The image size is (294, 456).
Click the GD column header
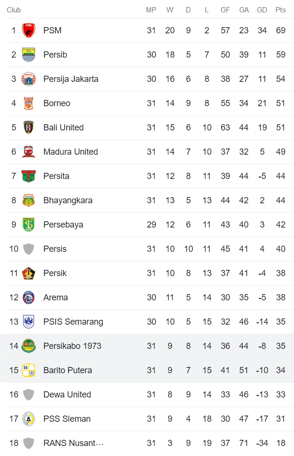point(262,10)
